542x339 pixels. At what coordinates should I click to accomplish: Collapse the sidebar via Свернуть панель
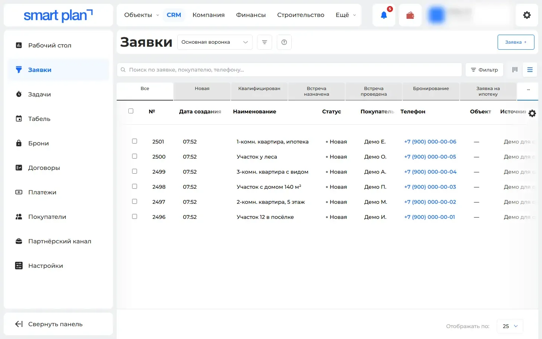click(58, 324)
